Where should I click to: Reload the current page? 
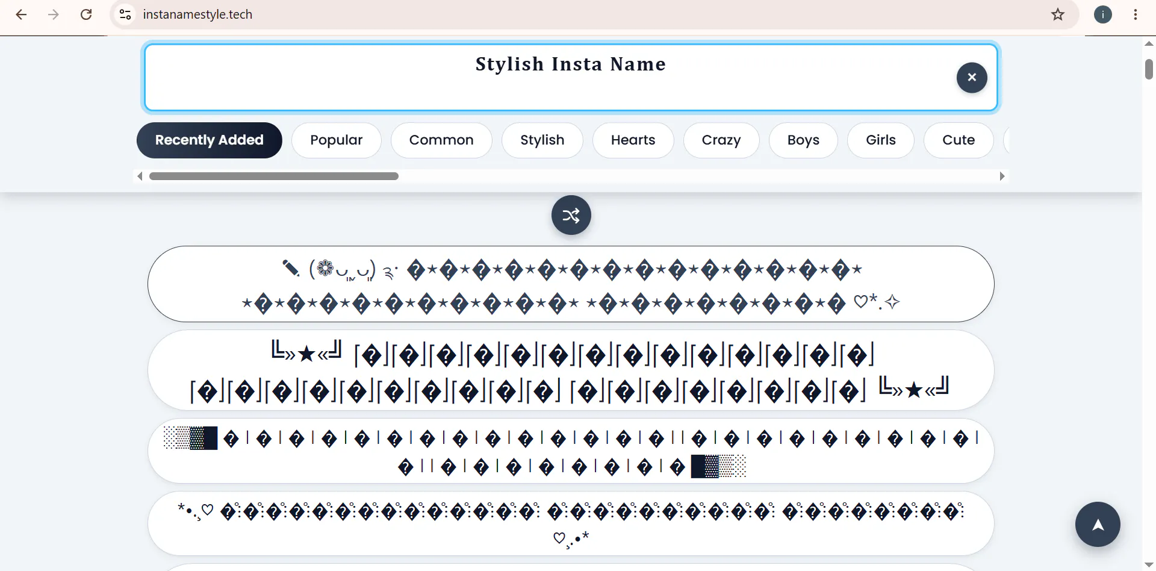[x=86, y=14]
